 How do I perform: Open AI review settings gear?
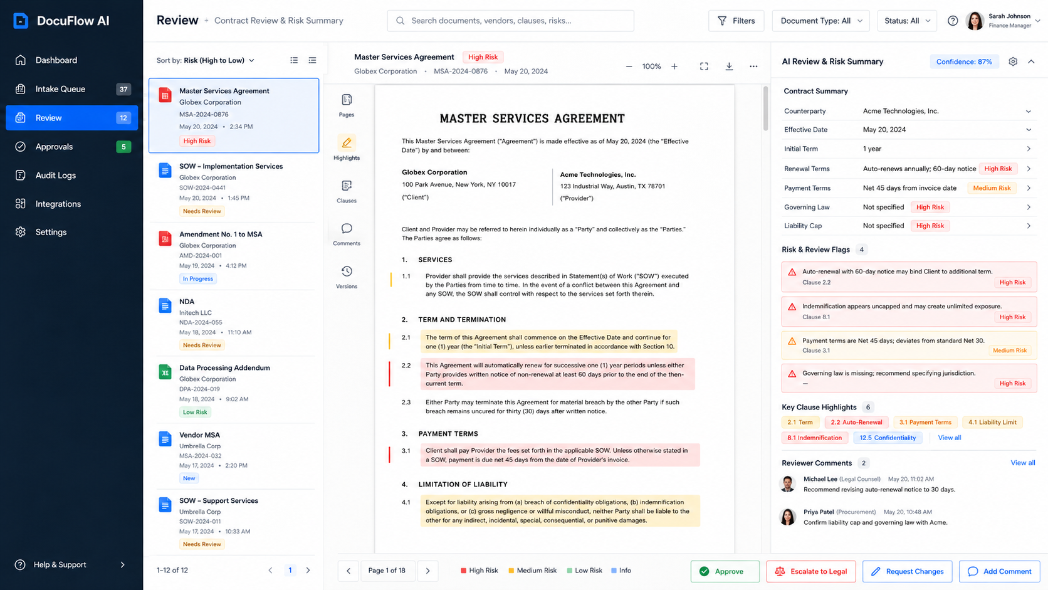coord(1013,61)
